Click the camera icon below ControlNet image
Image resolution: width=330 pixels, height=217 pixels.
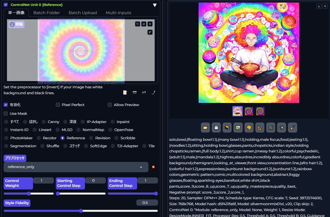click(x=135, y=92)
